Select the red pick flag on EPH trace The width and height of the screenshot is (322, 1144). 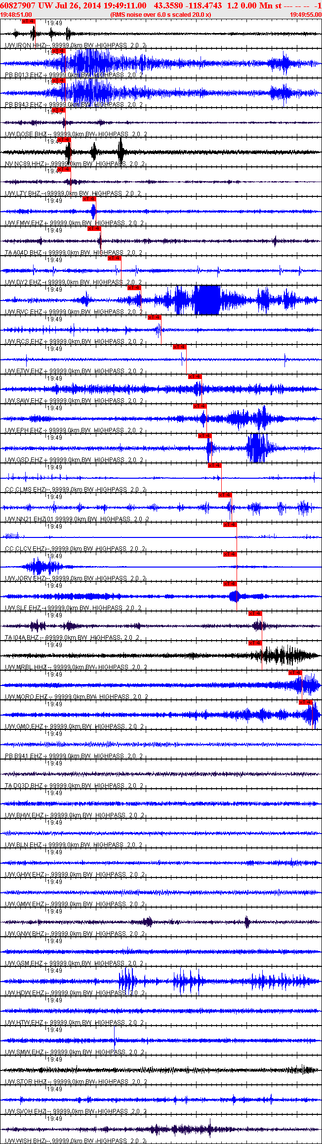point(200,406)
